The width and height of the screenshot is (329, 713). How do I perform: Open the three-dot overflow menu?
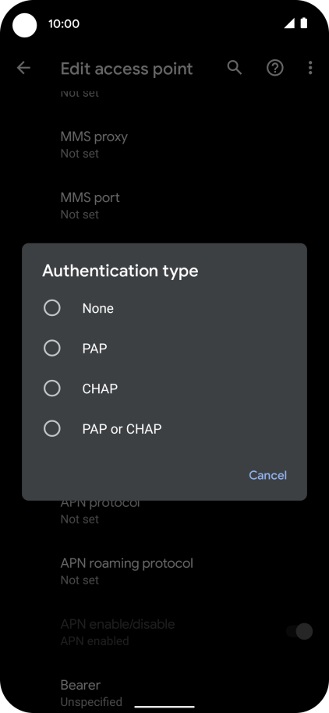(310, 68)
